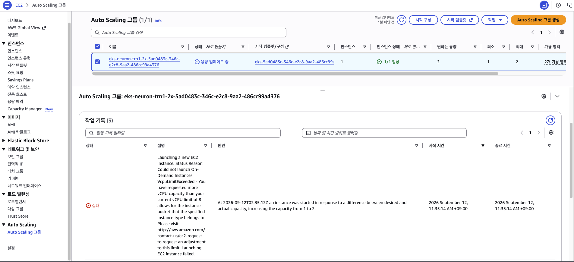Click the 시작 구성 button

[423, 20]
